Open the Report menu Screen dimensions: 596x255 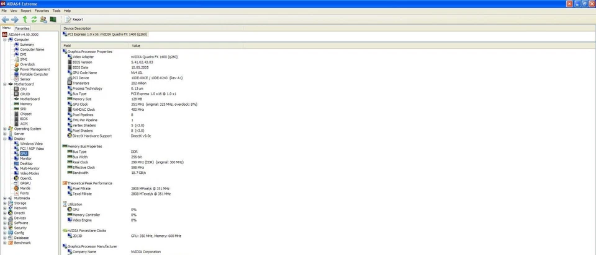click(26, 11)
